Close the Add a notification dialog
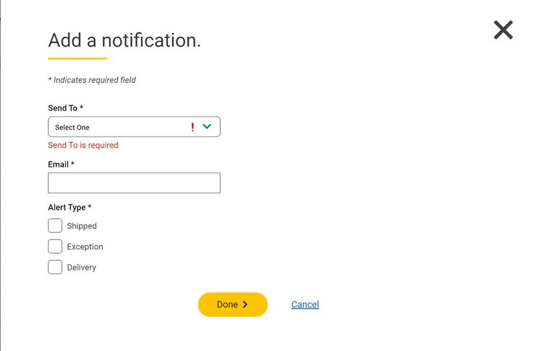Screen dimensions: 533x351 [503, 30]
